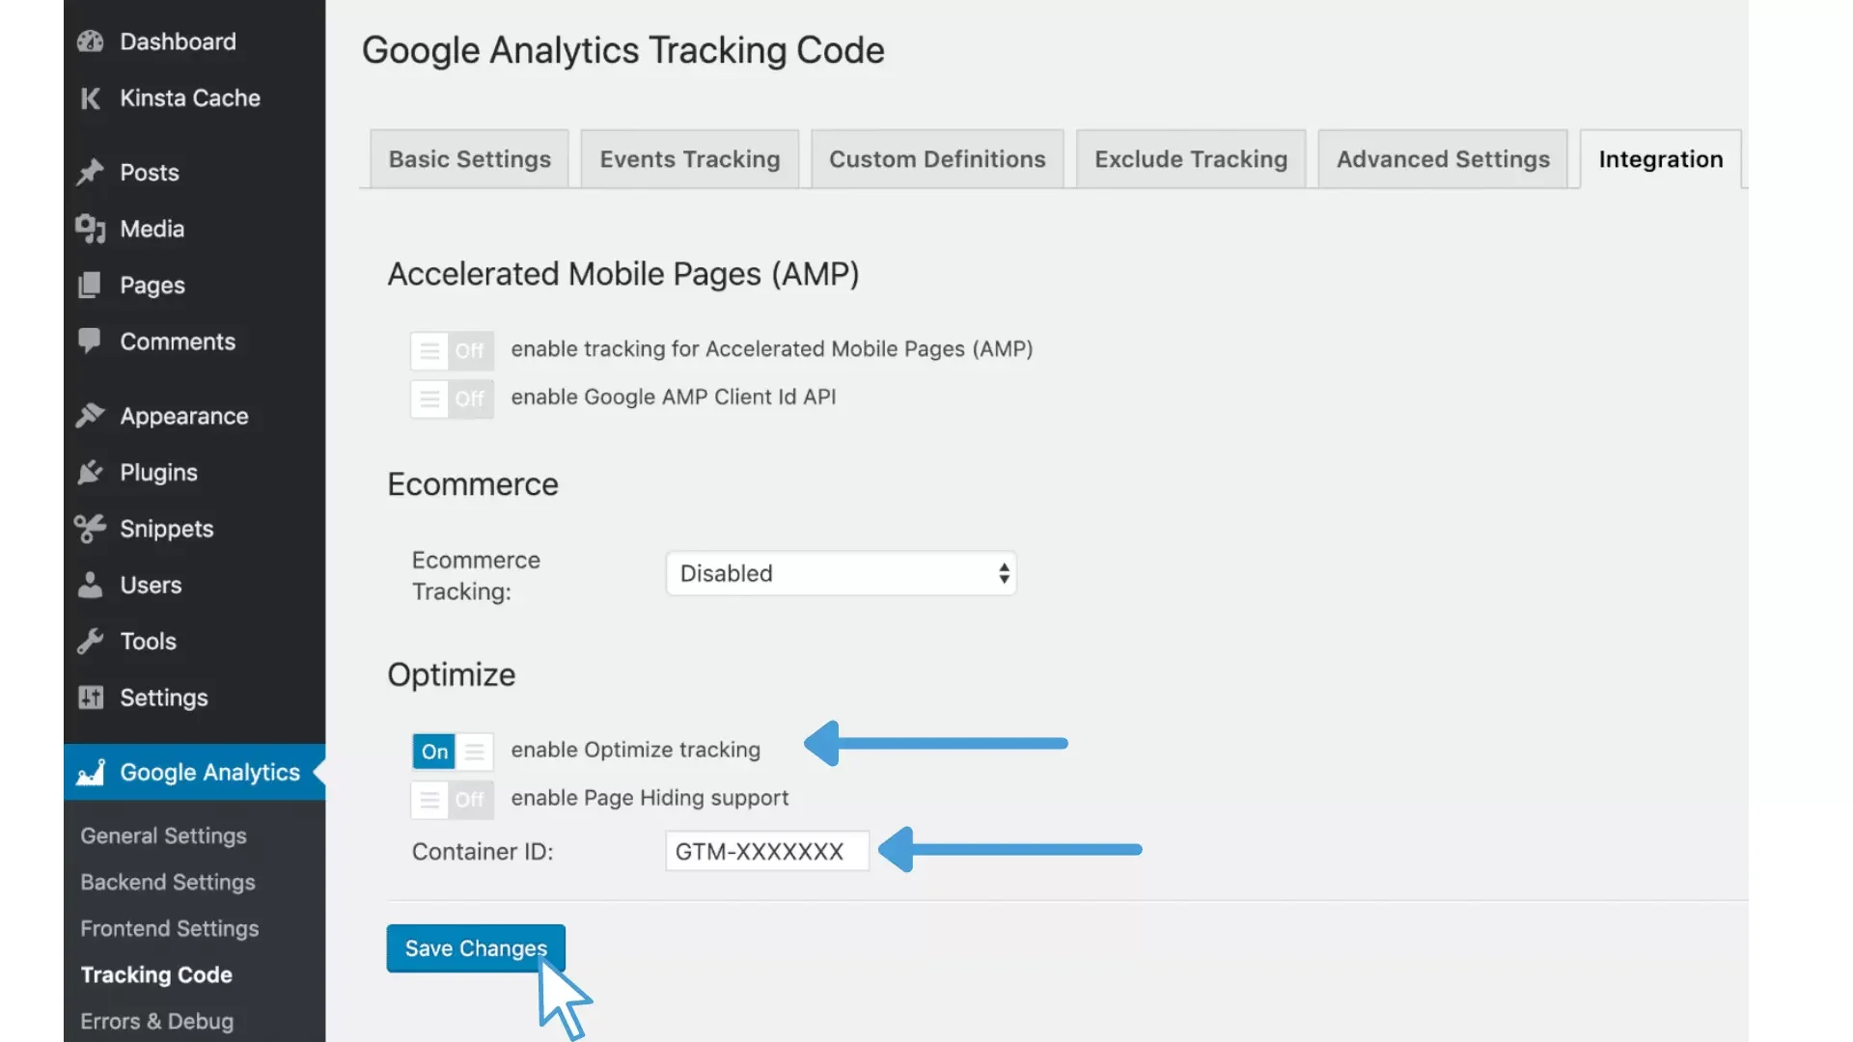Click the Users person icon
This screenshot has height=1042, width=1853.
click(90, 585)
